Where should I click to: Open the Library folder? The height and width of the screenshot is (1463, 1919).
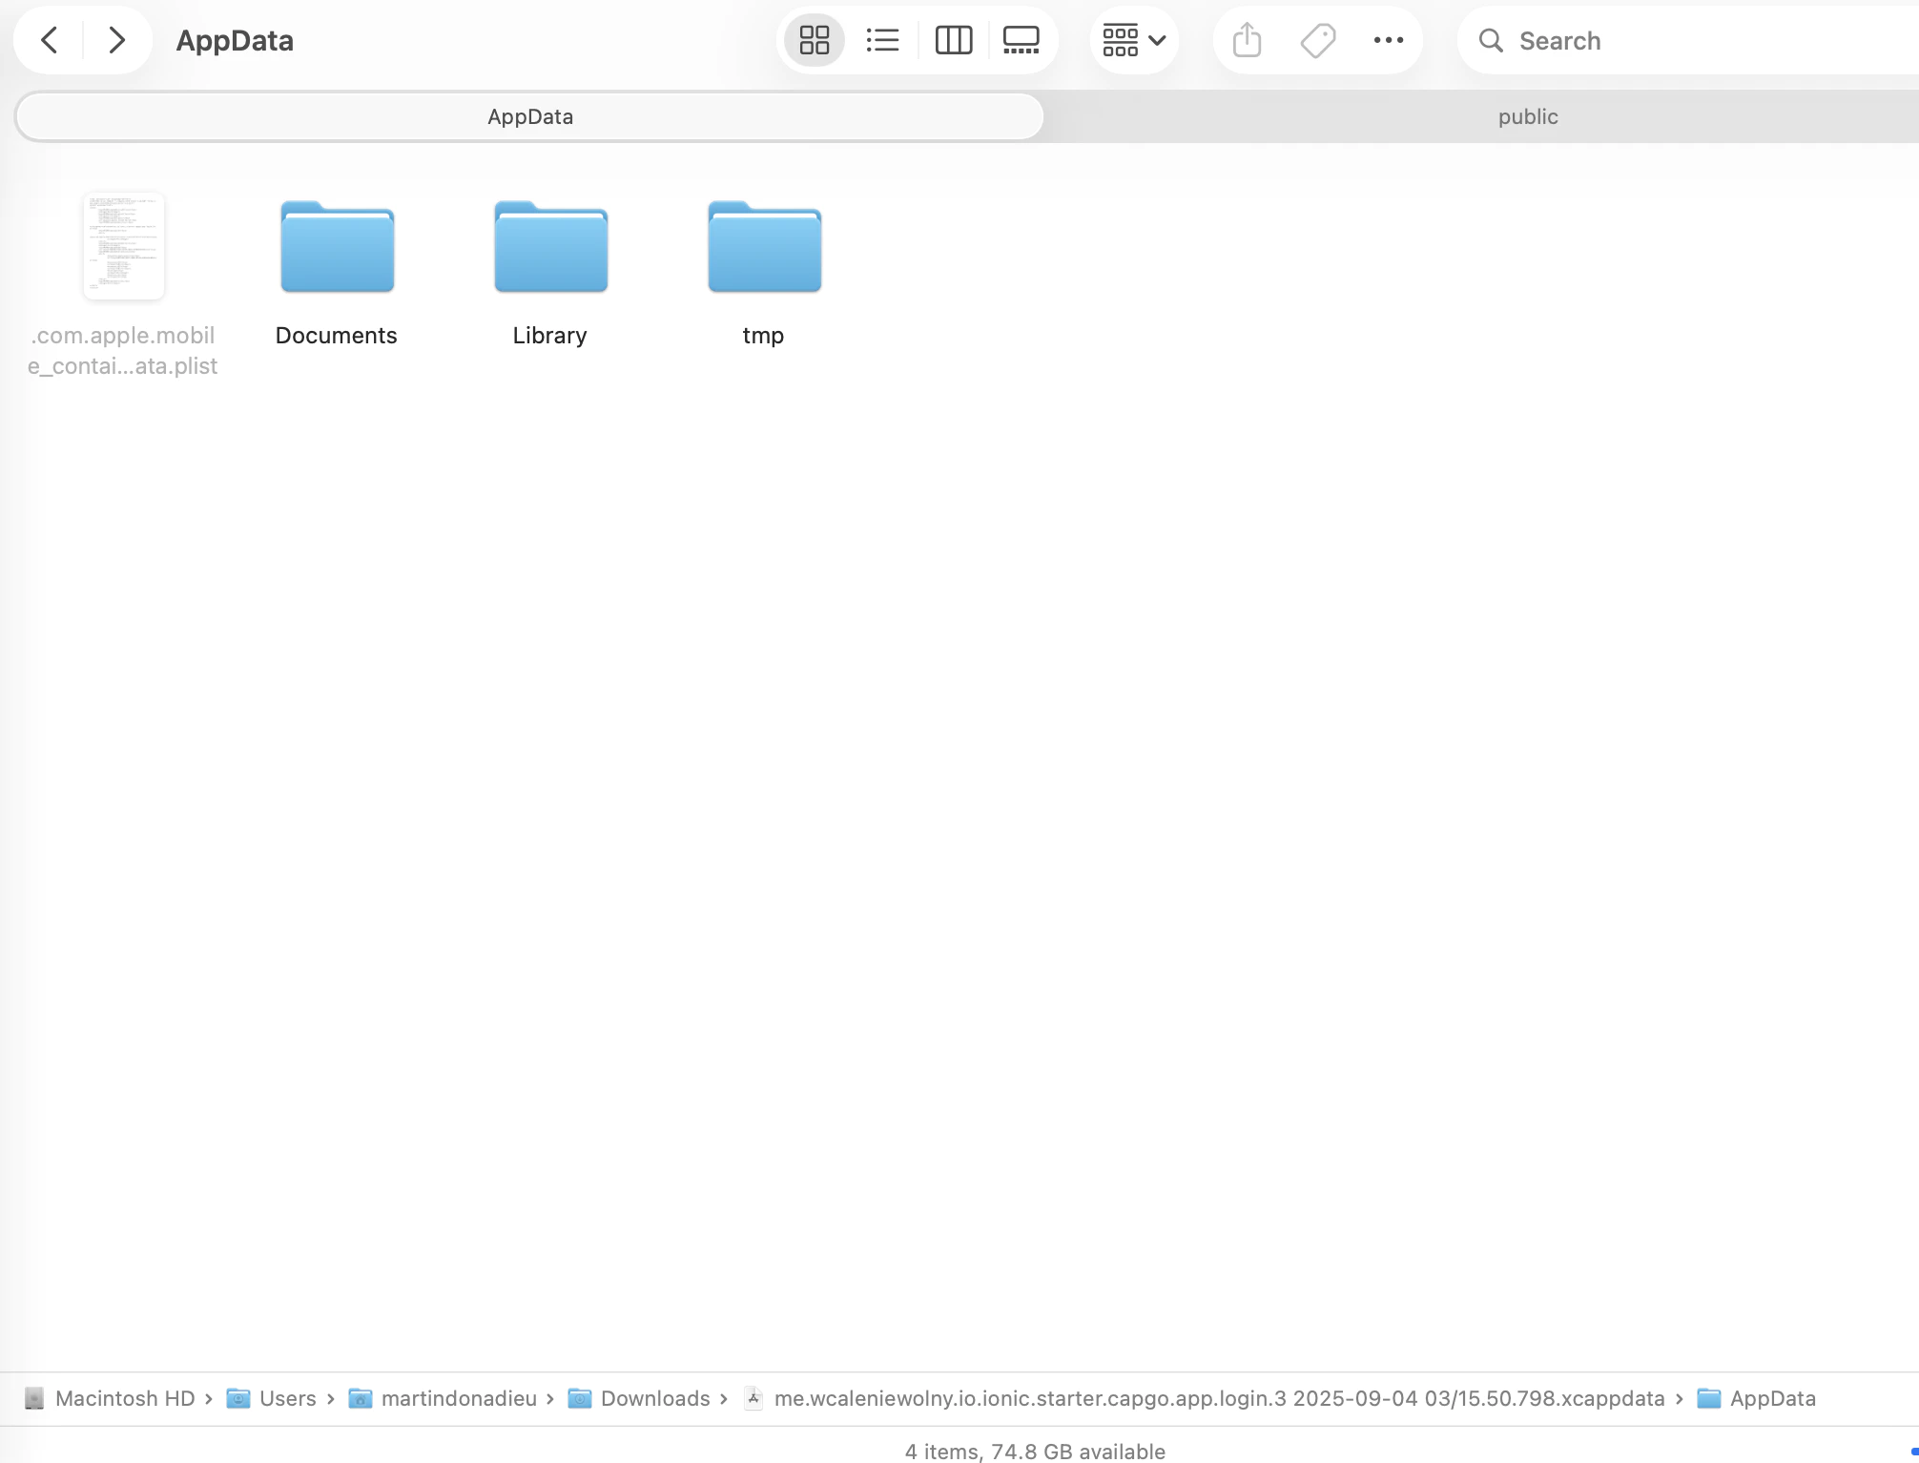549,247
